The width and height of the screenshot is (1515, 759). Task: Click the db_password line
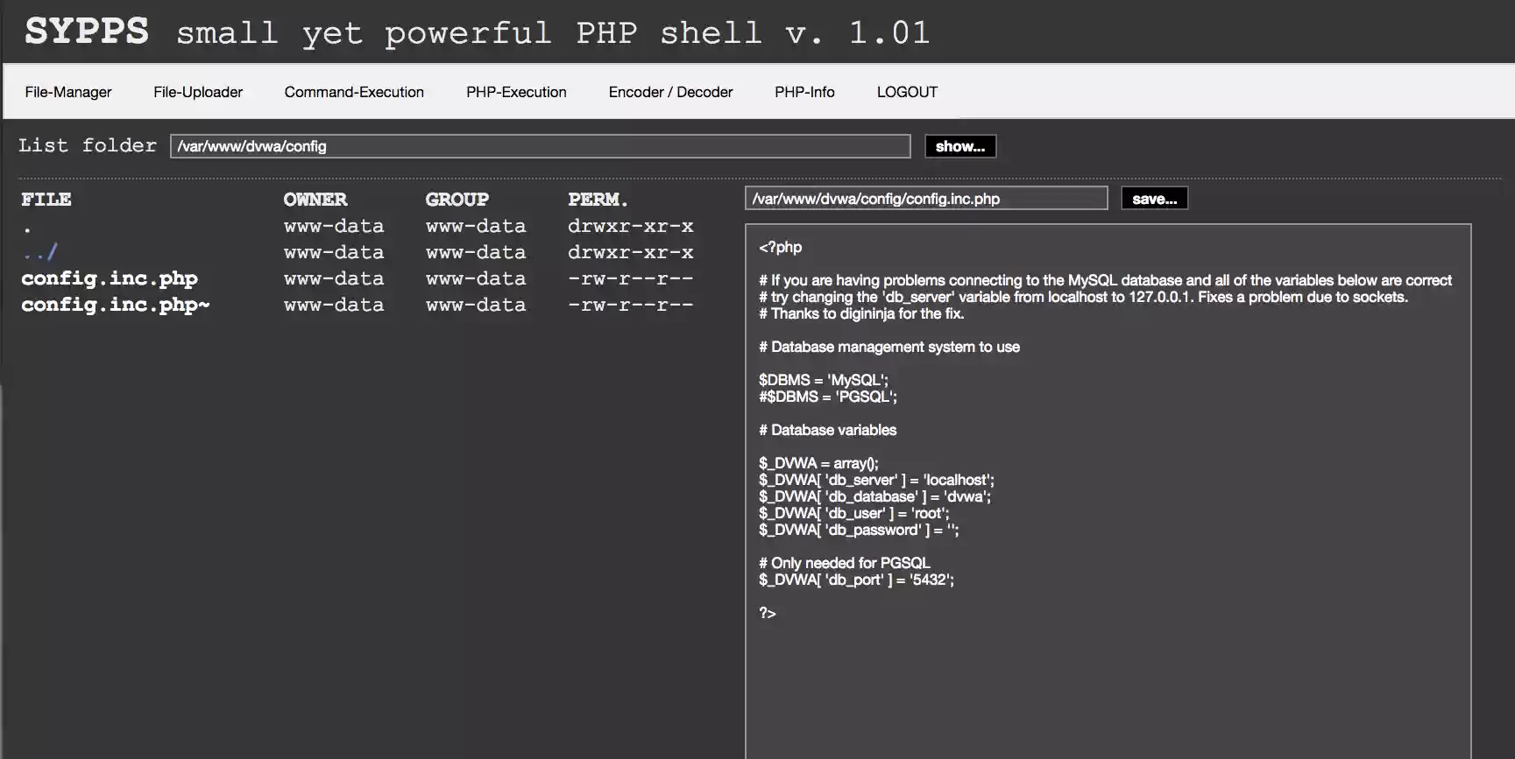[859, 530]
